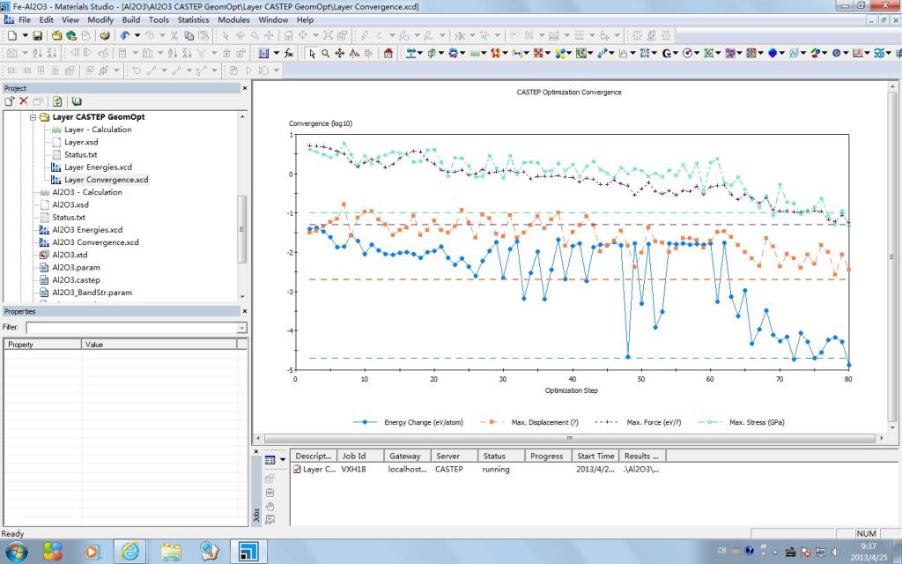
Task: Click the Start Time column header
Action: click(595, 456)
